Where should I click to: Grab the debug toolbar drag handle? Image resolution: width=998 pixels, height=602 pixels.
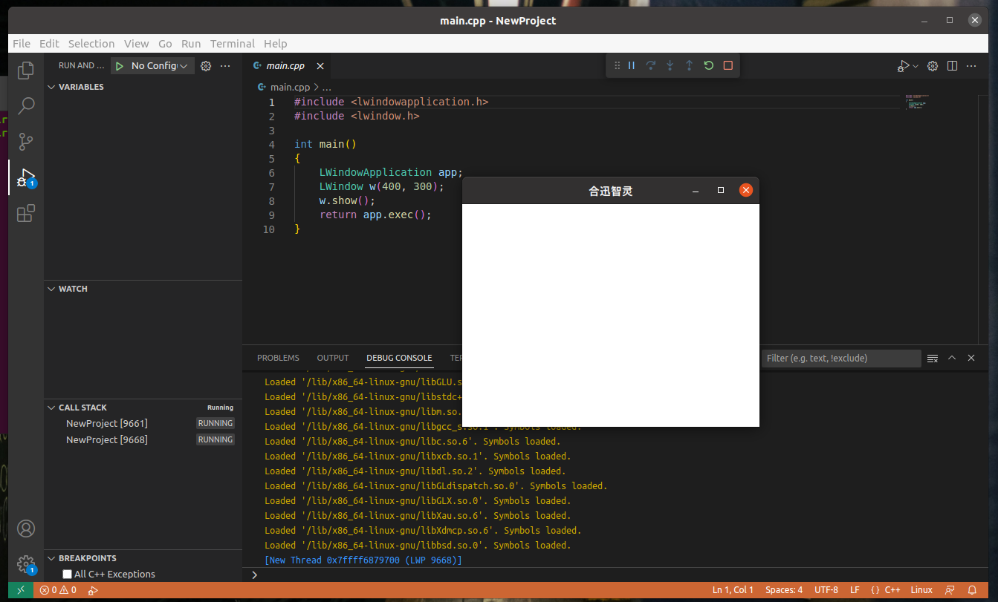tap(617, 65)
